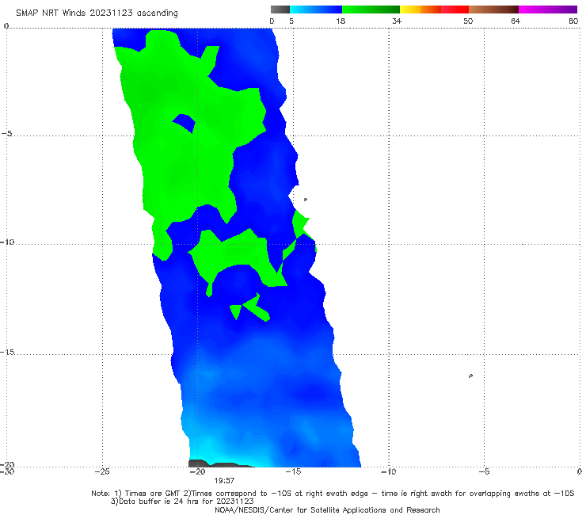The image size is (586, 515).
Task: Click the colorbar value label '18'
Action: coord(341,21)
